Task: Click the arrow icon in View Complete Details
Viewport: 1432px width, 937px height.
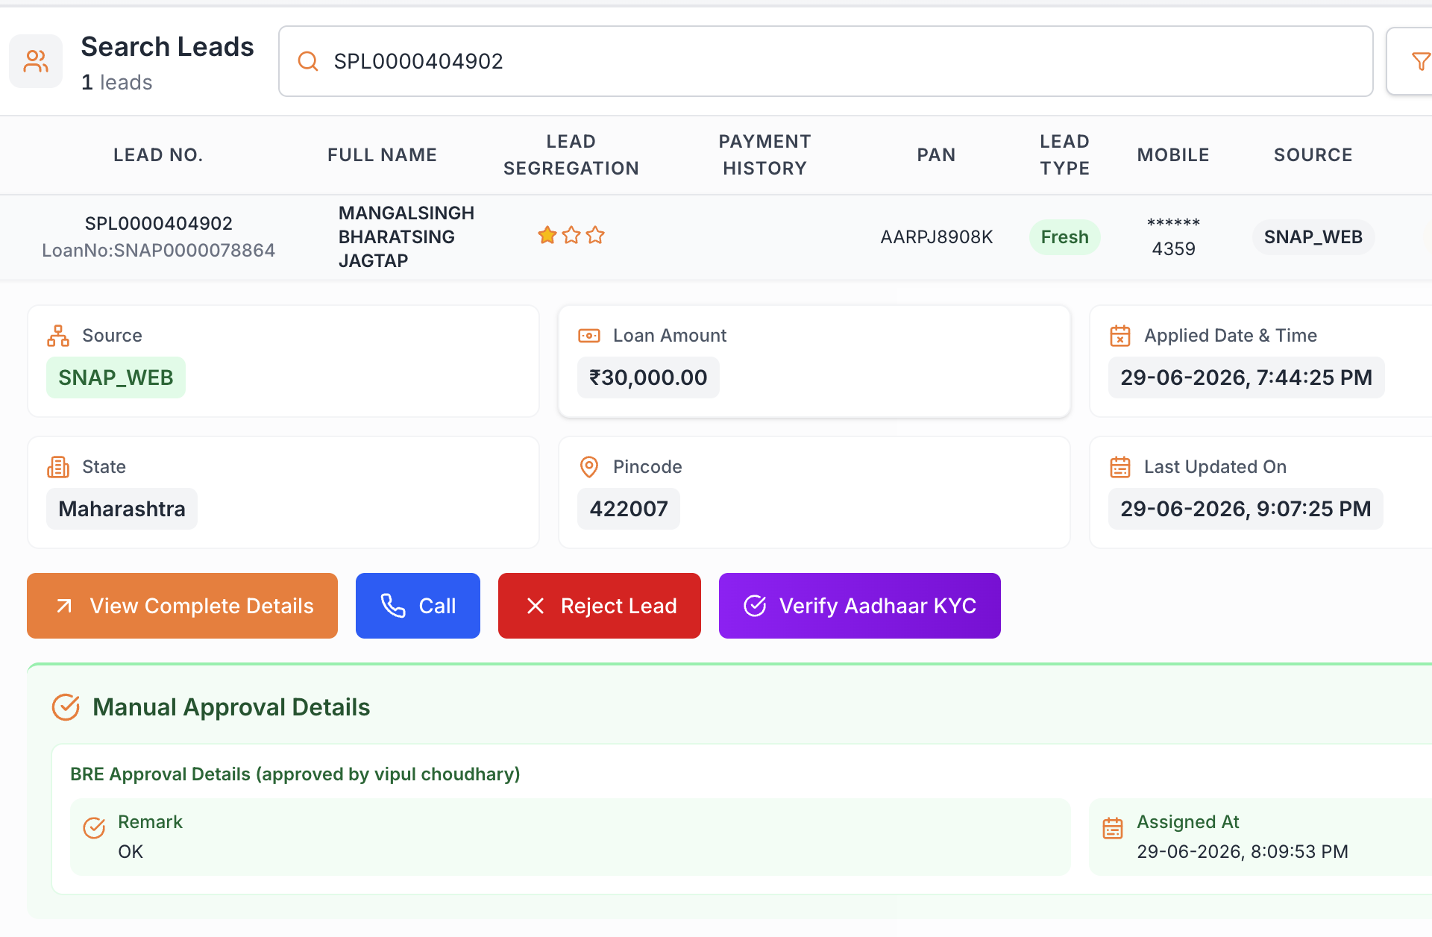Action: (65, 606)
